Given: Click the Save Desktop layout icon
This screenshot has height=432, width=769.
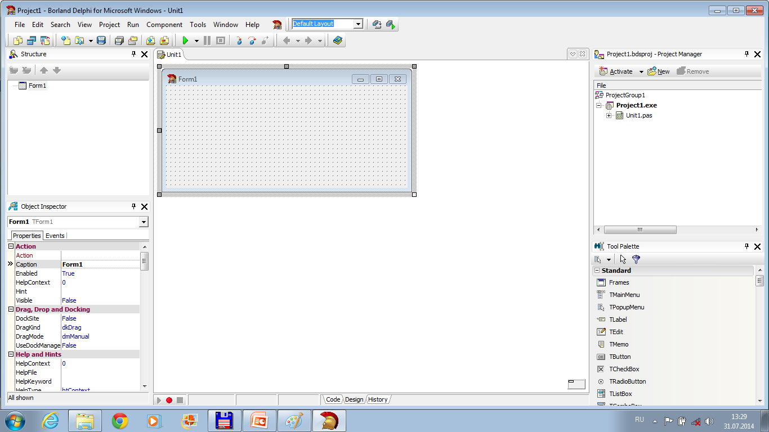Looking at the screenshot, I should pos(377,24).
